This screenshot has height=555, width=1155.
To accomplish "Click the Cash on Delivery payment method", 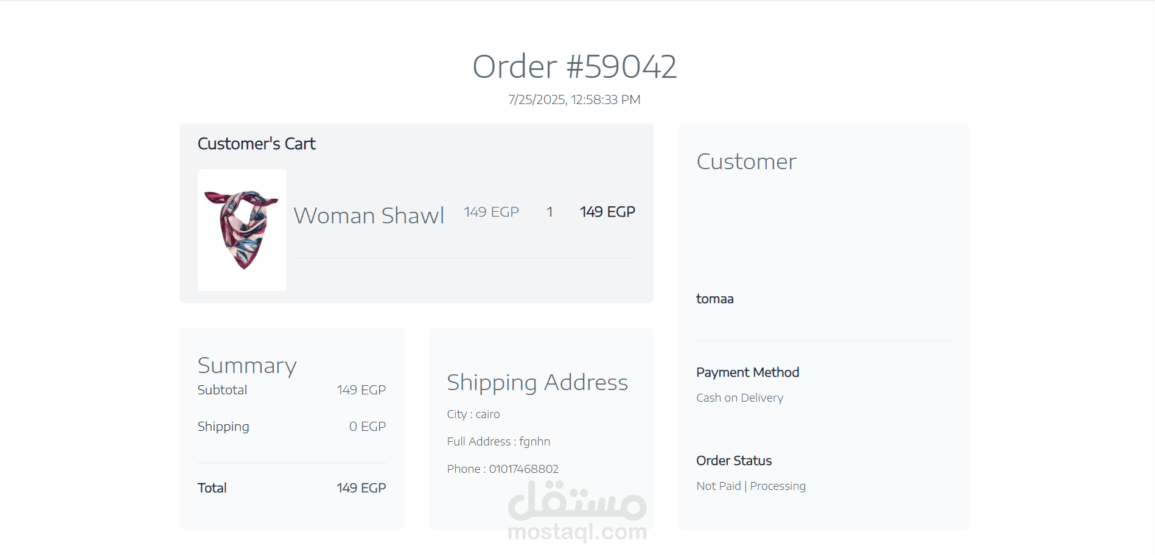I will click(x=740, y=398).
